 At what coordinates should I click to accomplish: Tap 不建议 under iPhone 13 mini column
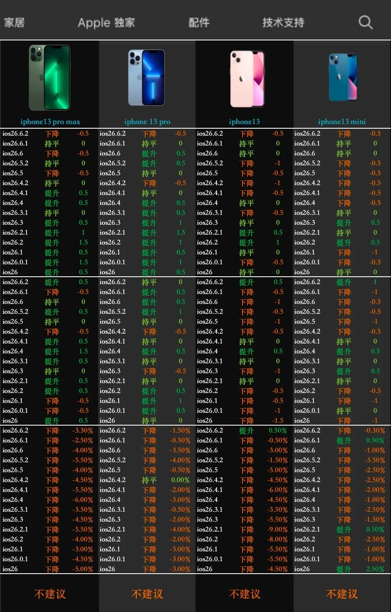click(342, 594)
